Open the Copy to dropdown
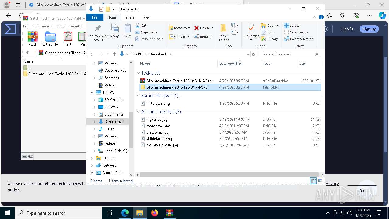This screenshot has width=389, height=219. (x=179, y=37)
